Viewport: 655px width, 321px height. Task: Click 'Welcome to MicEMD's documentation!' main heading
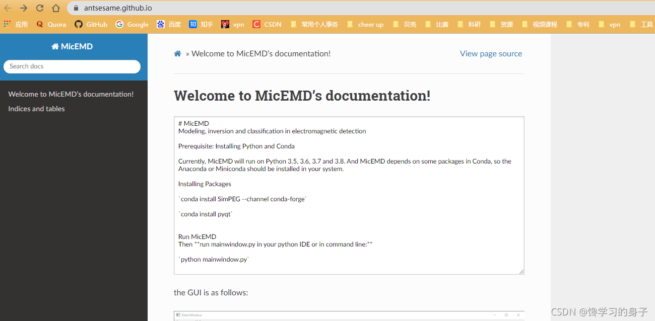[302, 96]
